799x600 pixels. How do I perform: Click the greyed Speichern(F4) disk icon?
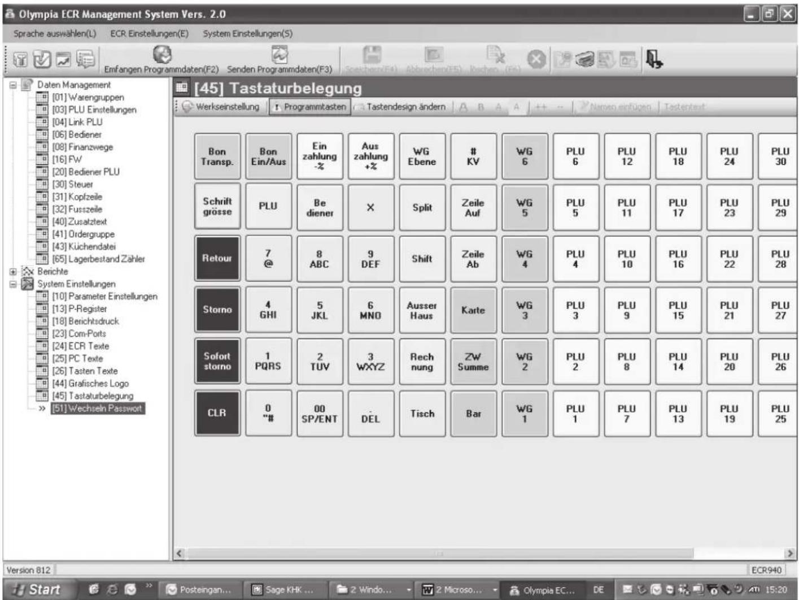[372, 54]
